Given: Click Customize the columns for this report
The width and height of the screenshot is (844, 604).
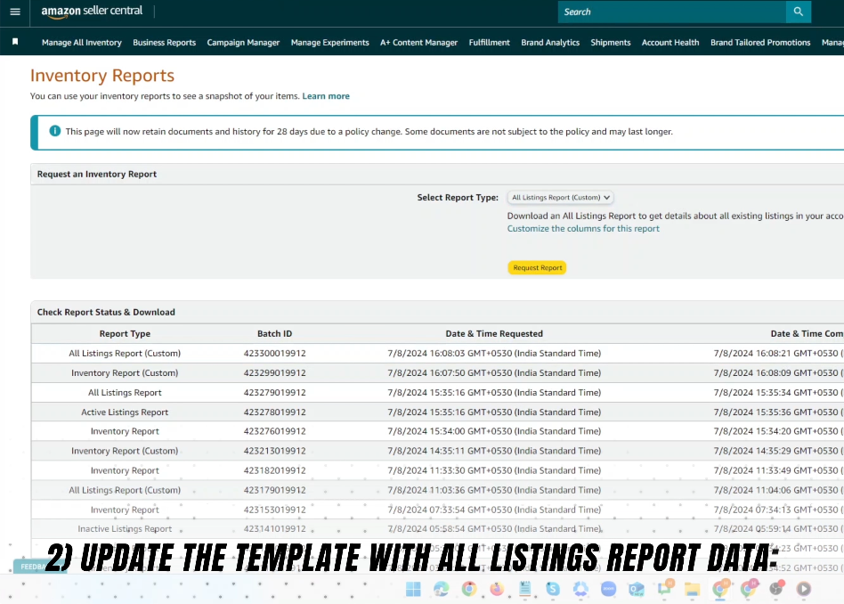Looking at the screenshot, I should (x=583, y=228).
